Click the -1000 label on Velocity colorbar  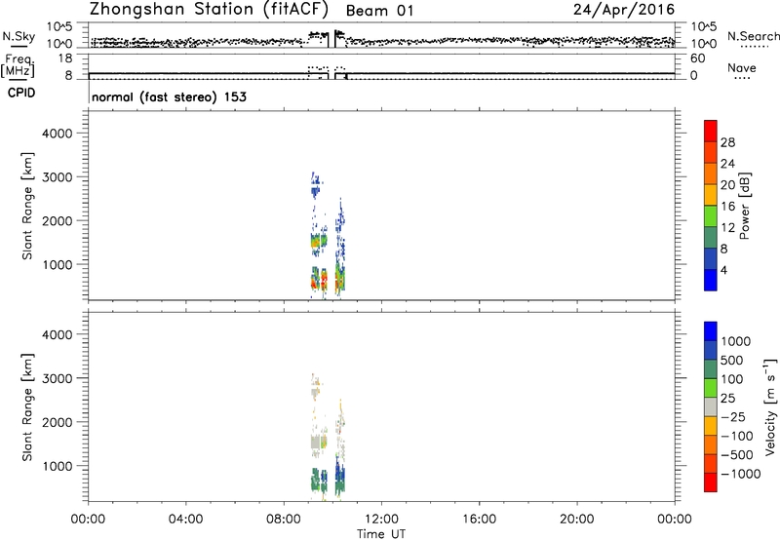(741, 474)
